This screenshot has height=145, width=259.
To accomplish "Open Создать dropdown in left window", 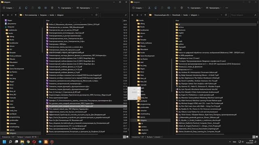I will 8,8.
